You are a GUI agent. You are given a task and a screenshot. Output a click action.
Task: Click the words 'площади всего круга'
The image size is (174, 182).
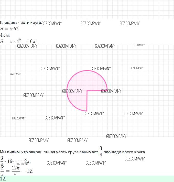tap(125, 152)
